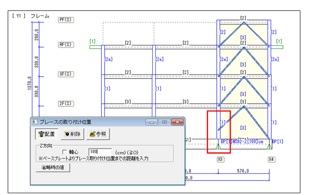
Task: Select the PF(S) floor label
Action: (x=66, y=20)
